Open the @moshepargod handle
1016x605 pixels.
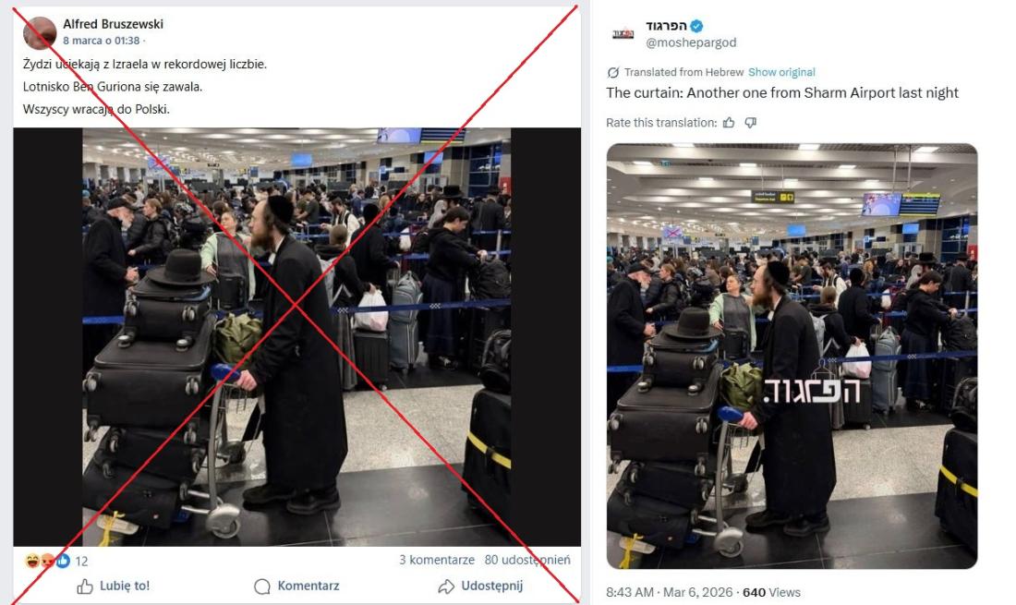tap(691, 42)
